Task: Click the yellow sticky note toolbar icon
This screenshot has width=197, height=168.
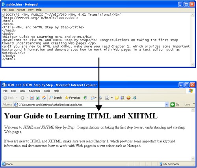Action: [117, 98]
